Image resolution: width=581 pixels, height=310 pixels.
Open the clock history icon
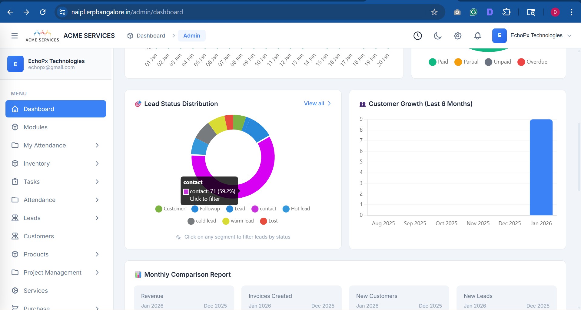[x=417, y=36]
